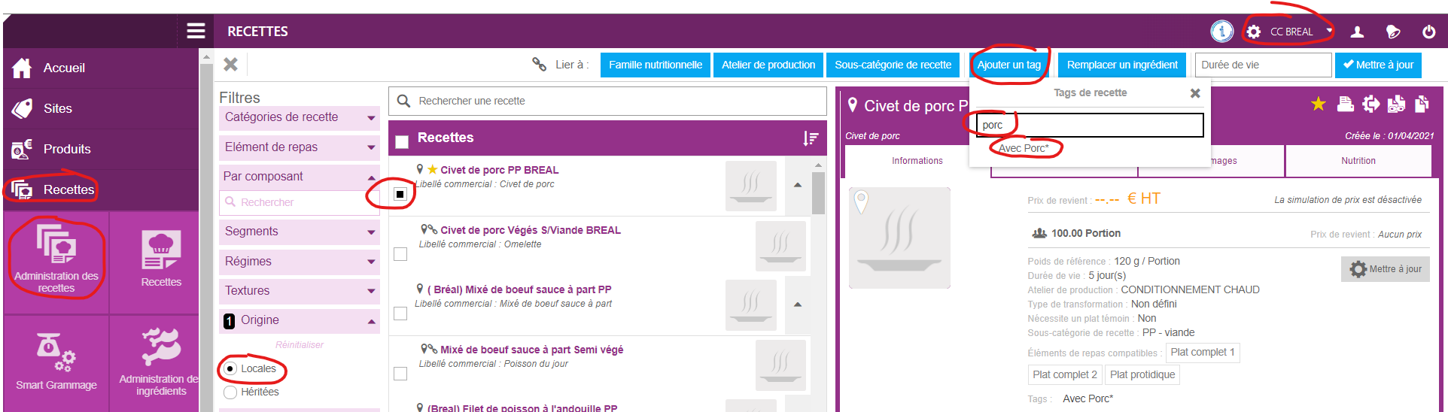This screenshot has height=412, width=1448.
Task: Click the Remplacer un ingrédient button
Action: point(1122,65)
